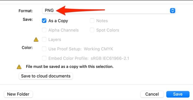Toggle Embed Color Profile sRGB checkbox
Viewport: 193px width, 100px height.
[x=44, y=58]
